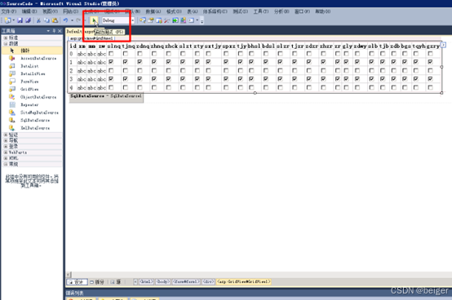
Task: Uncheck the slnq box in row 1
Action: click(x=111, y=62)
